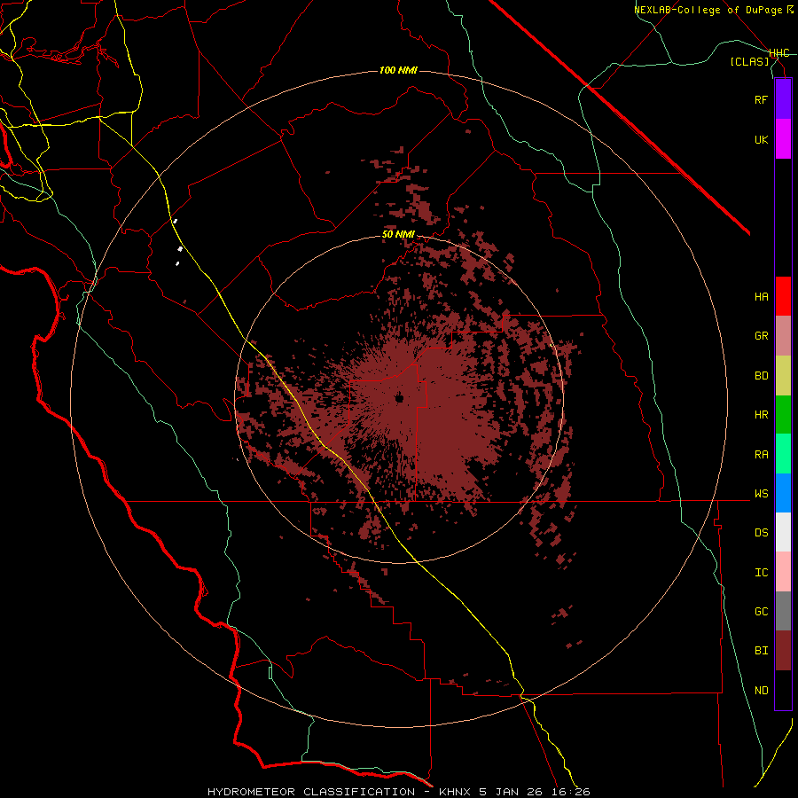Screen dimensions: 798x798
Task: Click the HYDROMETEOR CLASSIFICATION title text
Action: (311, 792)
